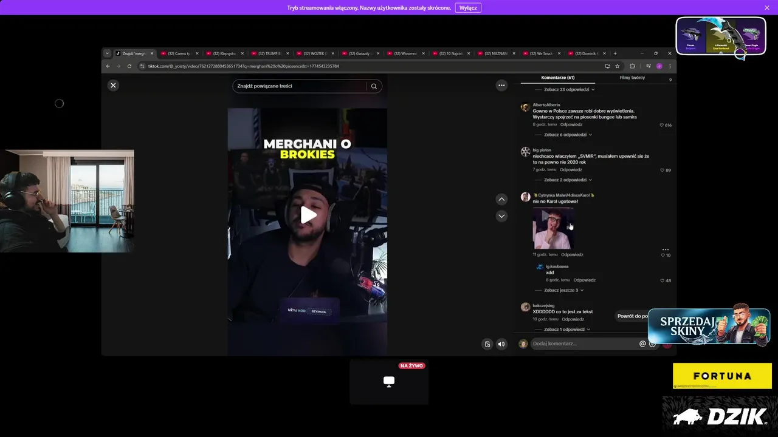Like big piston's comment with 89 likes
Screen dimensions: 778x437
point(662,170)
